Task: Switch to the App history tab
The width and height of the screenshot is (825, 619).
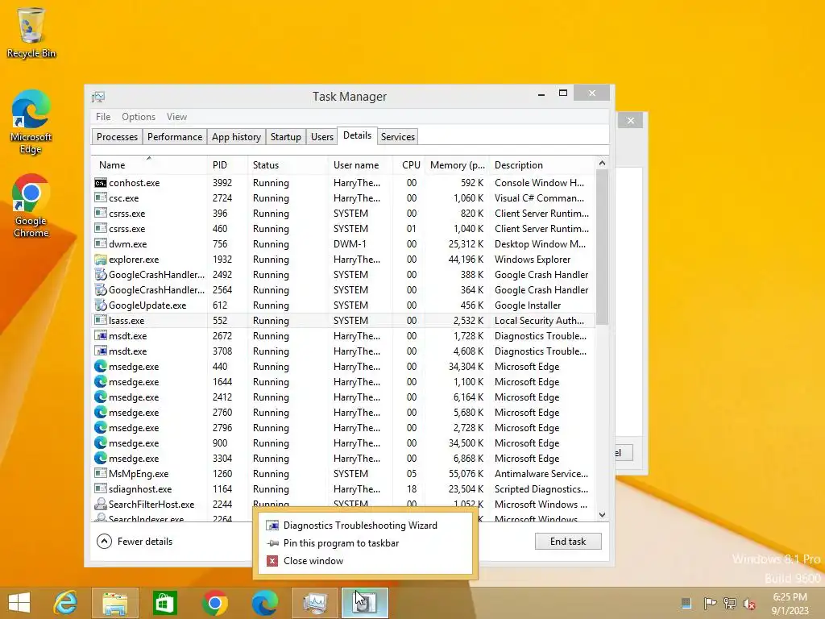Action: click(x=236, y=137)
